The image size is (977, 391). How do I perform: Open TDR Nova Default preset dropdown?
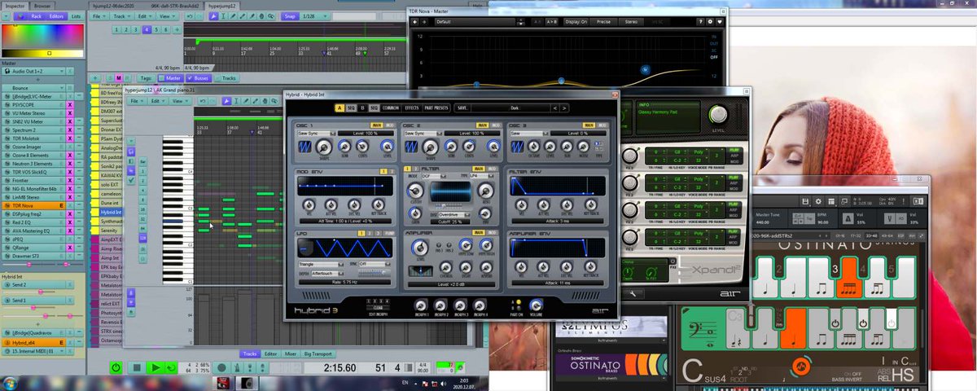coord(476,22)
